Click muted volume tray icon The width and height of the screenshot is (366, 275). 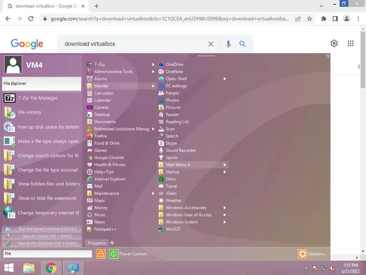(x=332, y=268)
